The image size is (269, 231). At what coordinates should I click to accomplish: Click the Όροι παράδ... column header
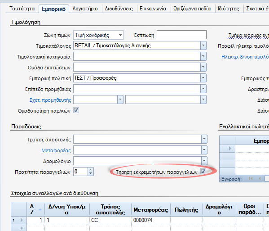[250, 209]
